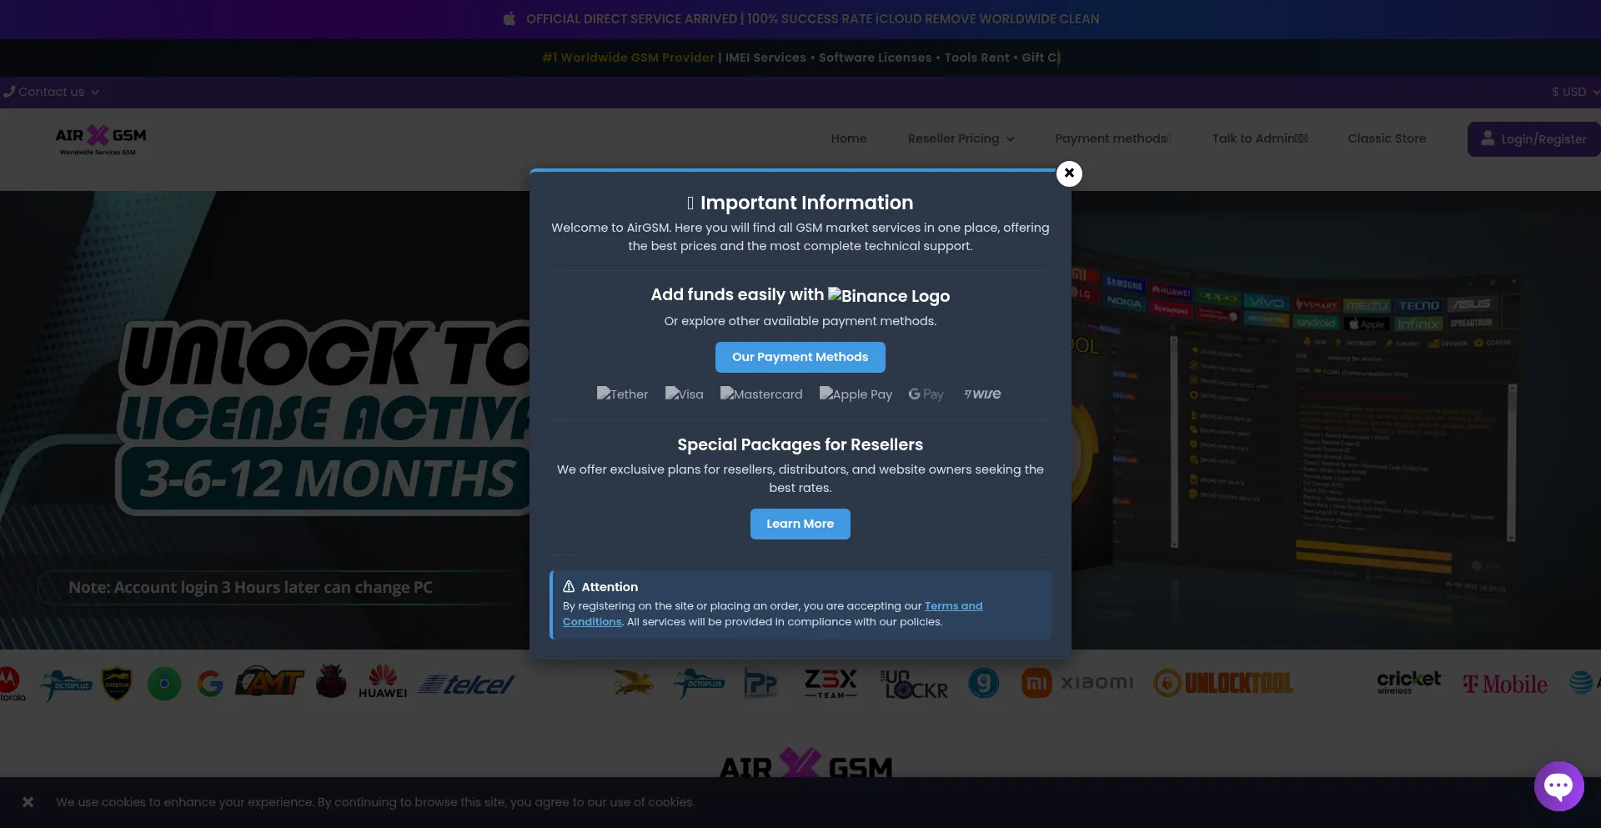This screenshot has width=1601, height=828.
Task: Click the Tether payment icon
Action: tap(622, 394)
